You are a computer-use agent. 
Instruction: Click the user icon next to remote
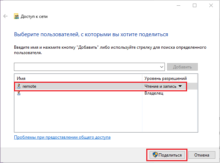tap(19, 86)
